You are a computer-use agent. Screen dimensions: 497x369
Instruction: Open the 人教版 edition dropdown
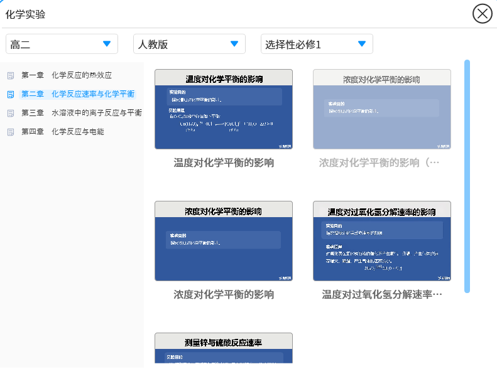click(189, 44)
